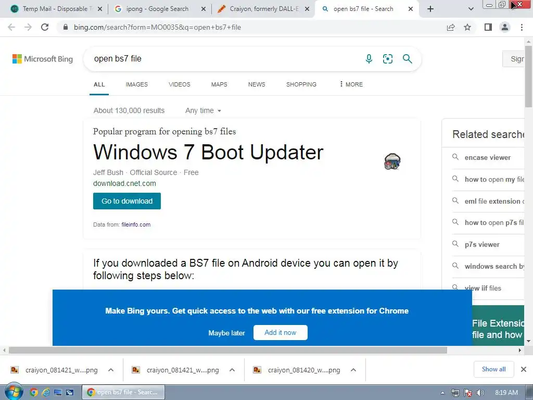Click the Bing microphone voice search

coord(369,59)
